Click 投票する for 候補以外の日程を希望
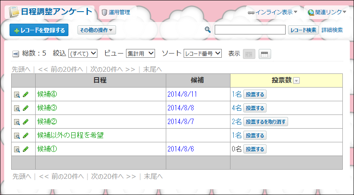This screenshot has width=354, height=195. click(255, 135)
